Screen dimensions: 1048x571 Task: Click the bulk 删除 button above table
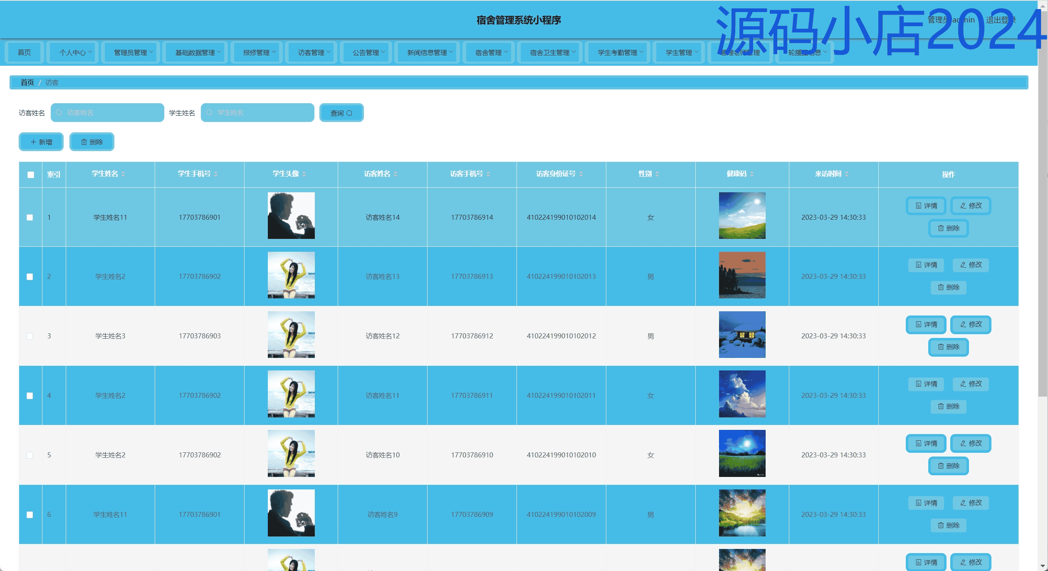tap(92, 142)
